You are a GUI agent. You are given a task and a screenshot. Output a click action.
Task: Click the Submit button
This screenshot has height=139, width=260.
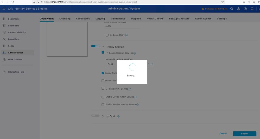coord(245,134)
